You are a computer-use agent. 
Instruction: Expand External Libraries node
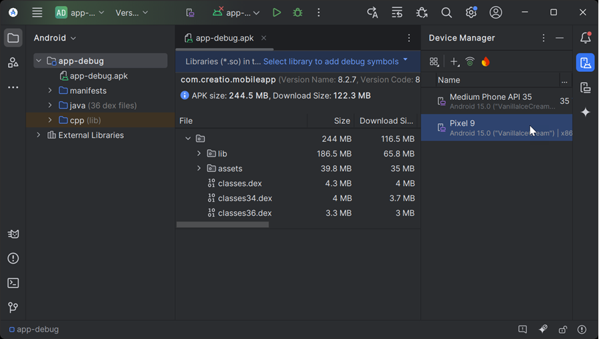point(39,135)
